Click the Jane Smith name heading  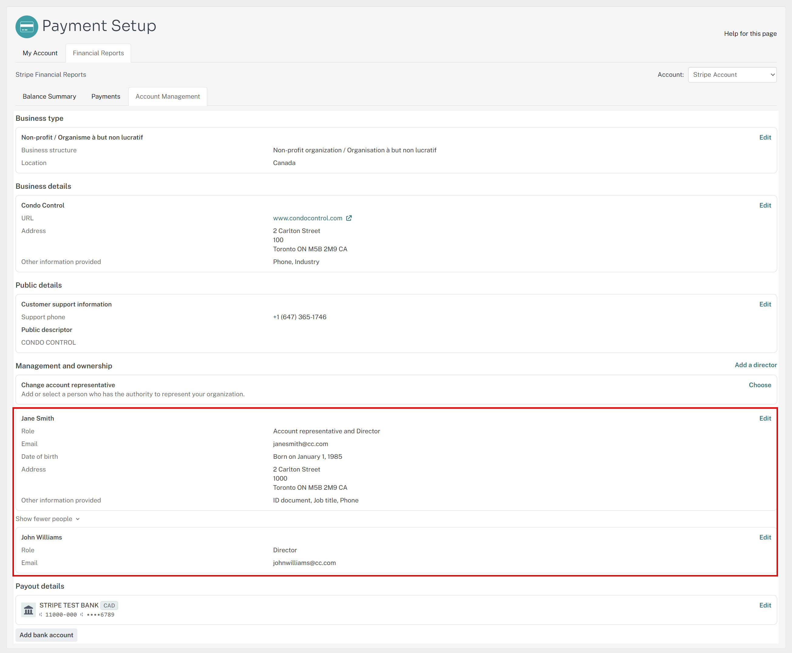pos(38,418)
